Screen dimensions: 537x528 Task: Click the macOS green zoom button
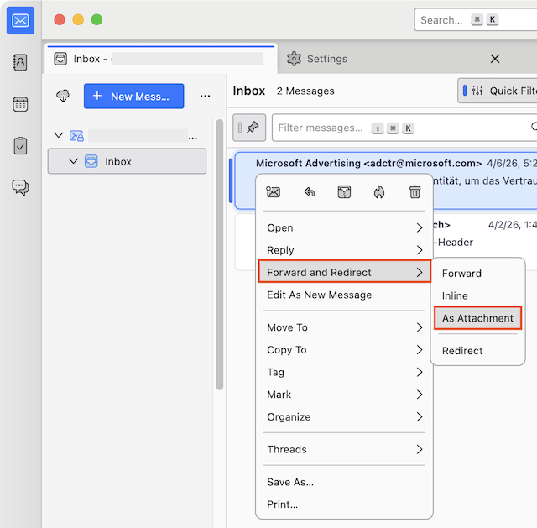click(x=97, y=19)
